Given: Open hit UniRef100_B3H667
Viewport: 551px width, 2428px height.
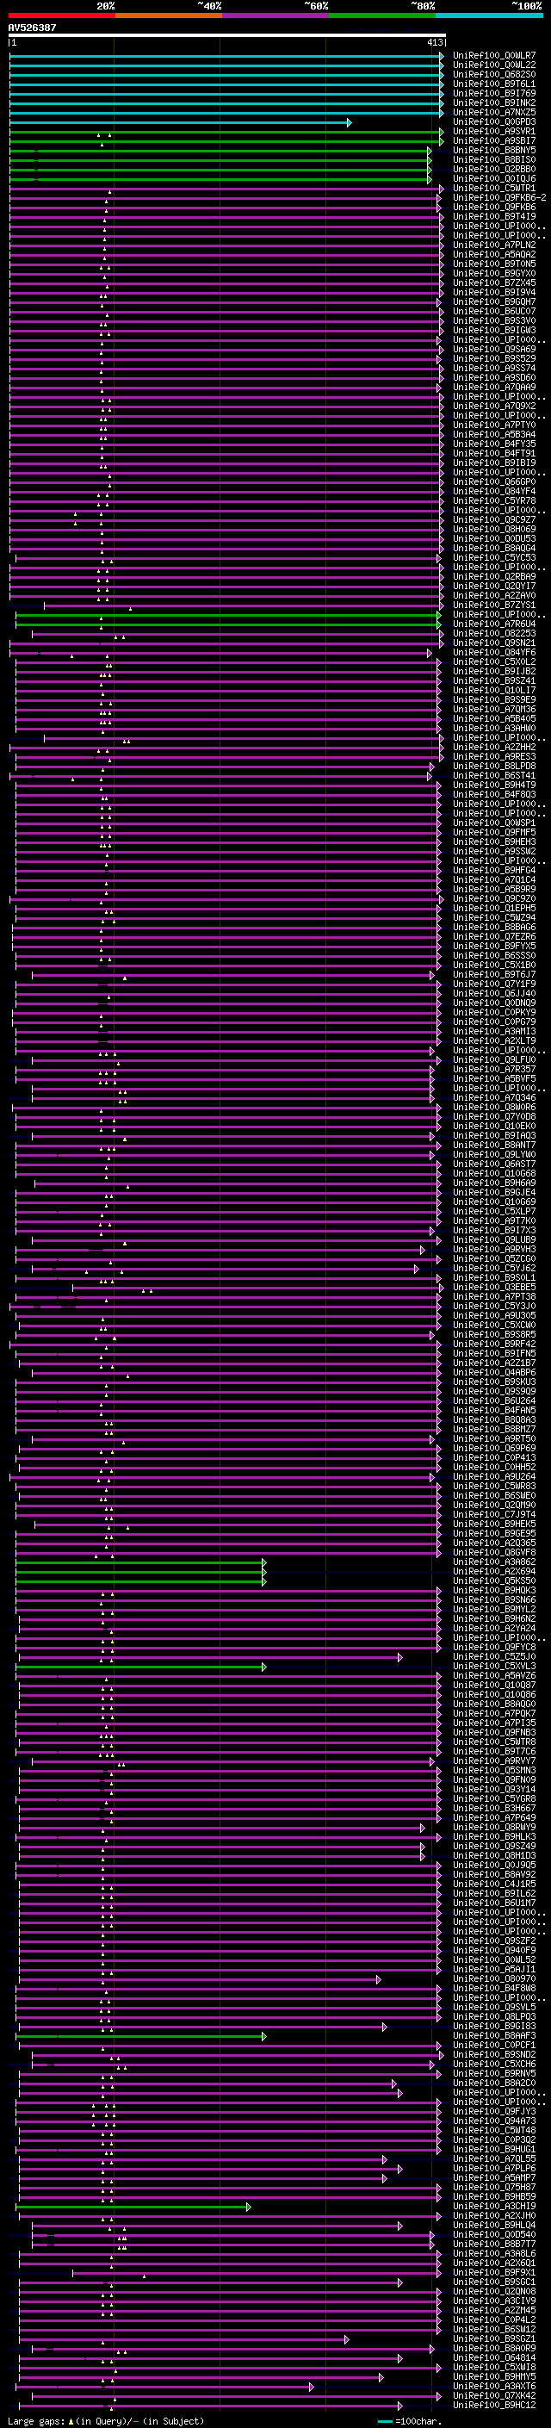Looking at the screenshot, I should tap(494, 1808).
